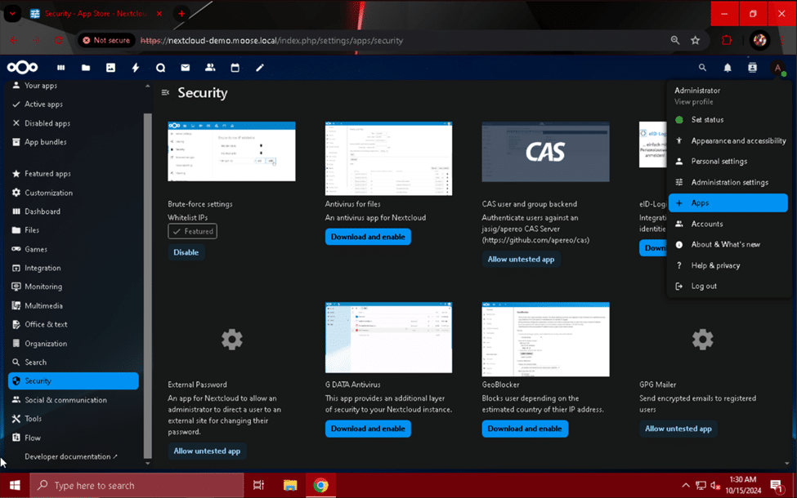Select the Office & text category

[x=74, y=324]
